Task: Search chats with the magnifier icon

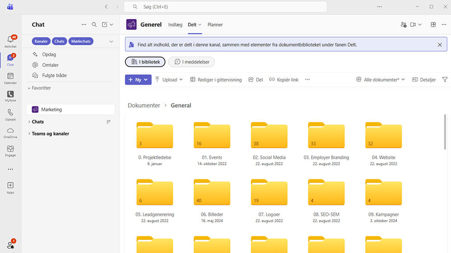Action: (x=94, y=25)
